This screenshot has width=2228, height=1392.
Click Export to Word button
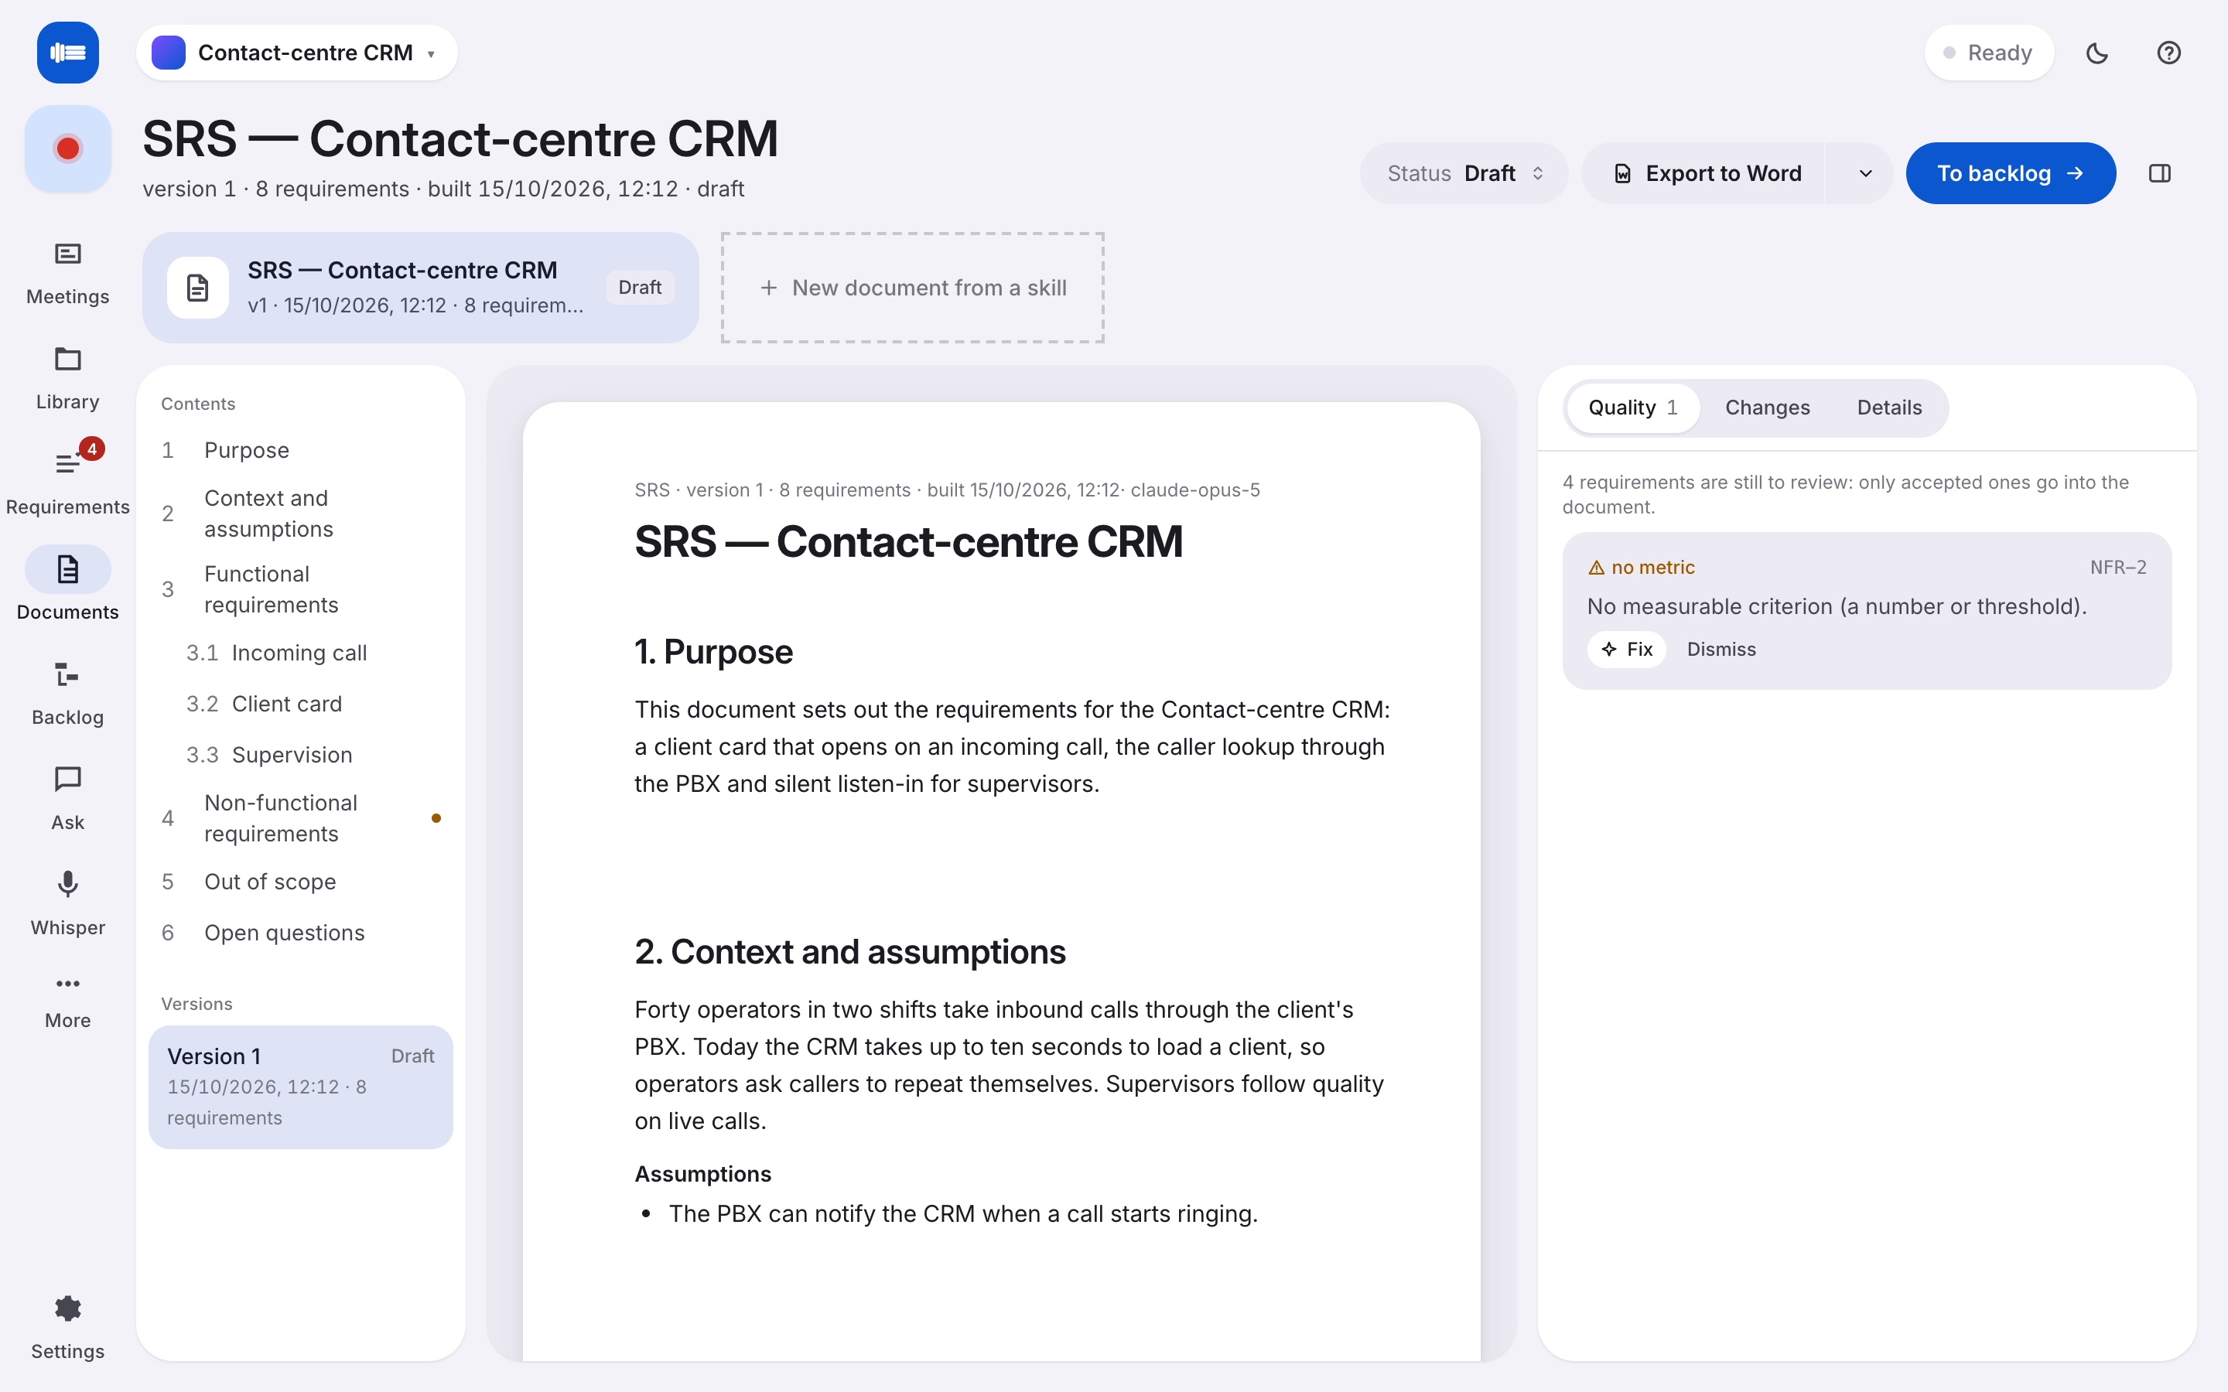point(1704,173)
